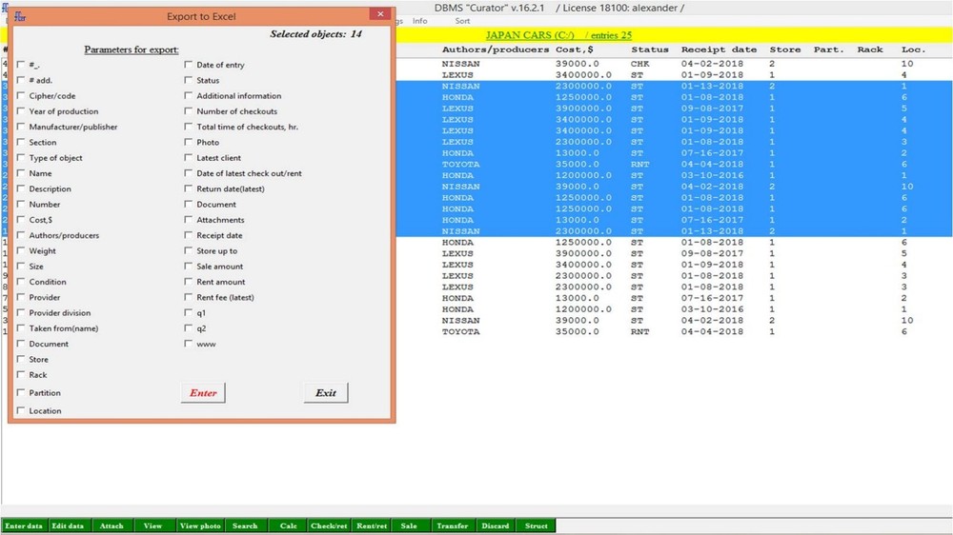The height and width of the screenshot is (535, 953).
Task: Click the 'Discard' toolbar button
Action: (x=496, y=525)
